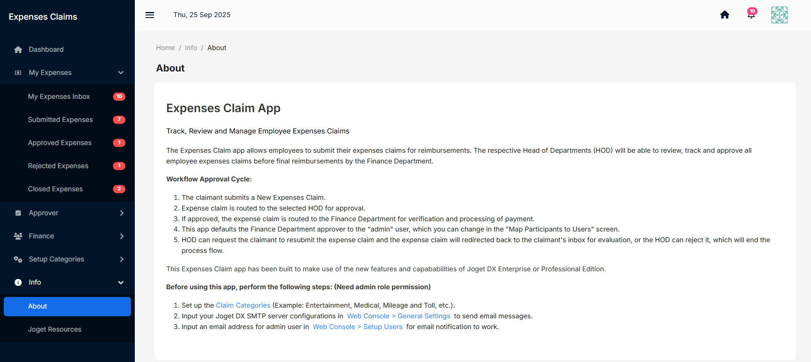Image resolution: width=811 pixels, height=362 pixels.
Task: Expand the Setup Categories chevron
Action: [122, 259]
